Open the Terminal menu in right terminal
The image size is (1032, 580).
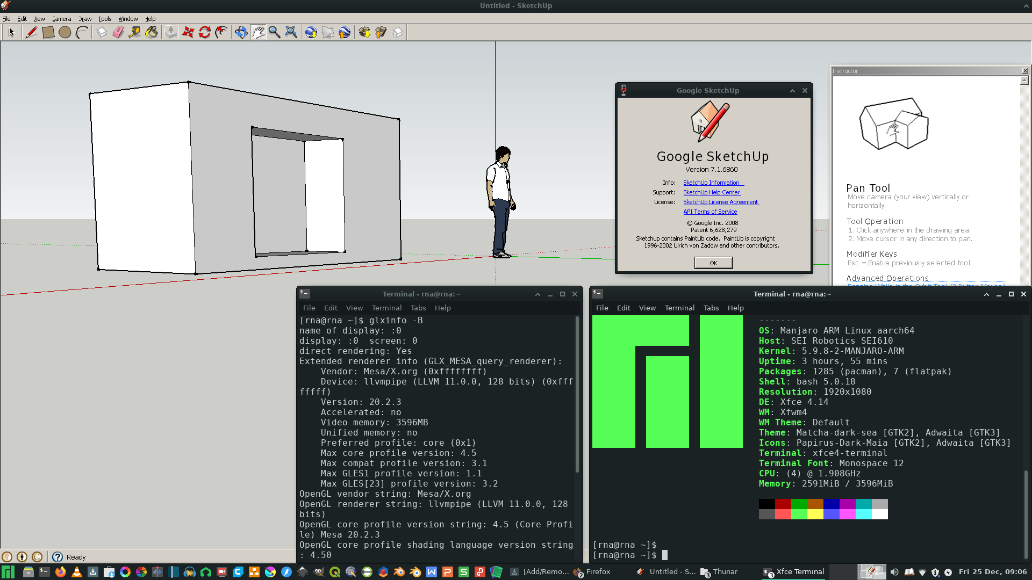pyautogui.click(x=679, y=308)
